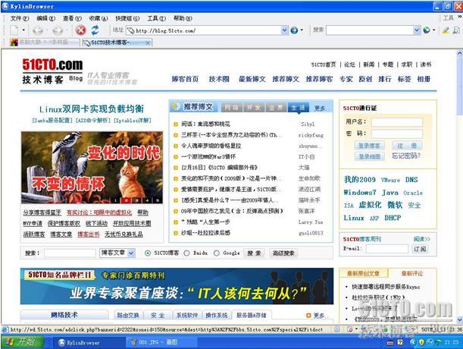Open the 变化的时代 carousel image
The width and height of the screenshot is (463, 349).
pyautogui.click(x=92, y=168)
